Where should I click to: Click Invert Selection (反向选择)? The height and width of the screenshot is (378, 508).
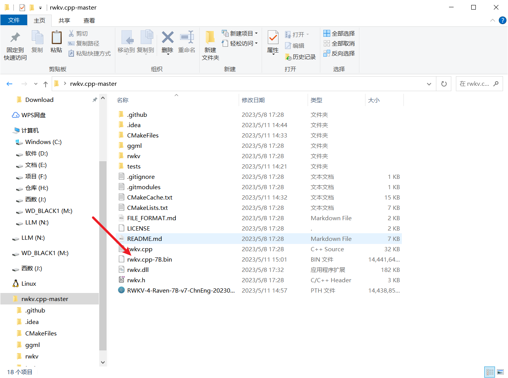click(339, 54)
